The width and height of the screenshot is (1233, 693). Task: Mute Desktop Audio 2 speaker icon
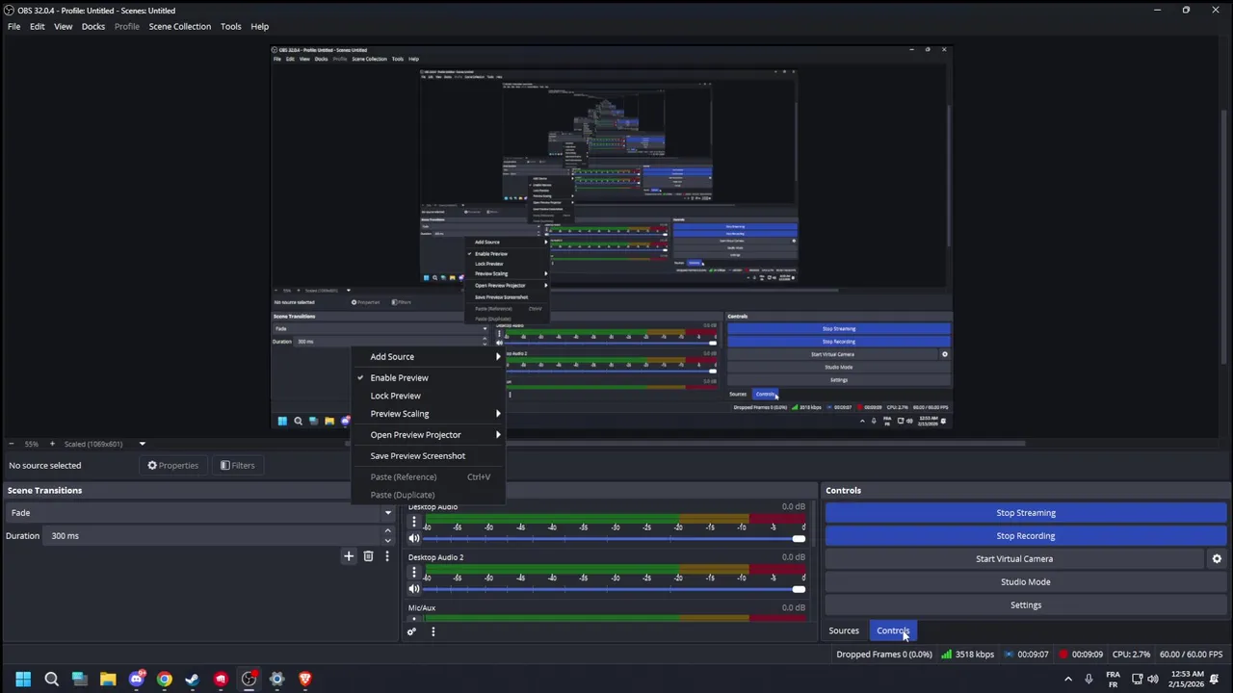(414, 589)
